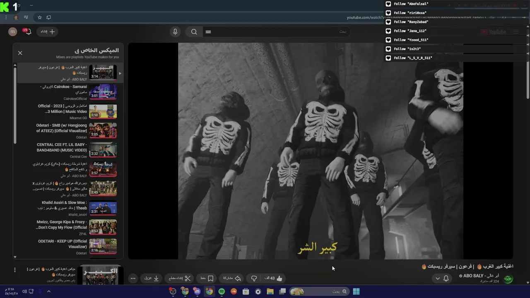Open orange SoundCloud taskbar icon
This screenshot has height=298, width=530.
234,291
